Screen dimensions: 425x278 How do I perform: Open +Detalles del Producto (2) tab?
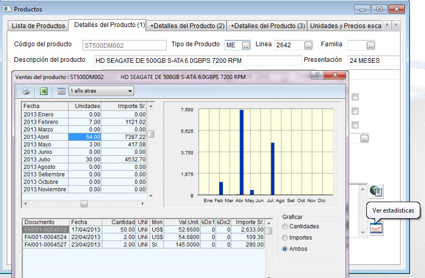click(187, 25)
